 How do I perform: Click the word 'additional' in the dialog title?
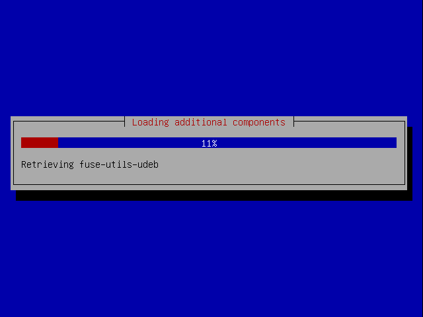point(201,122)
